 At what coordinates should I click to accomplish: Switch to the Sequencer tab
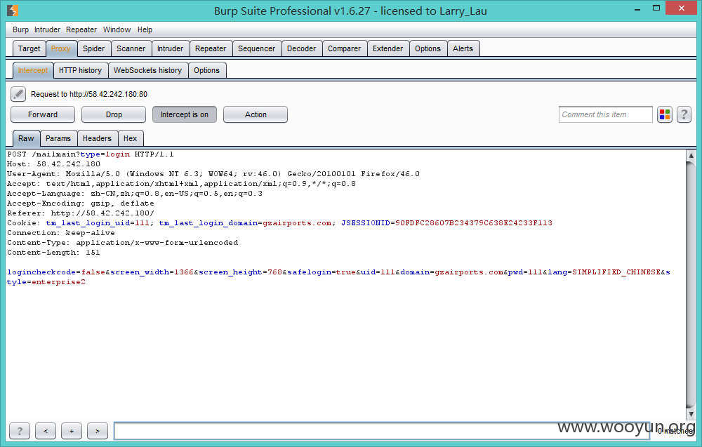(x=256, y=48)
